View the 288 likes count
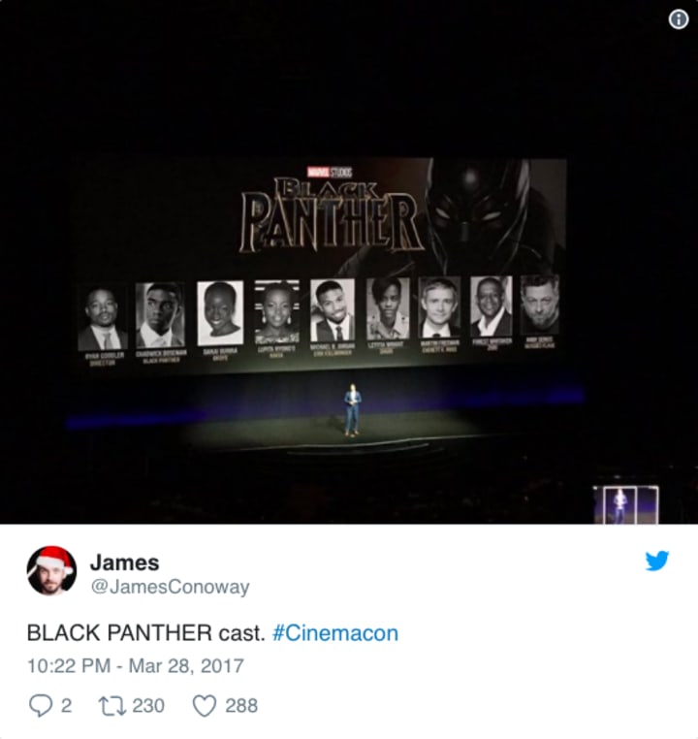Screen dimensions: 698x739 click(241, 705)
